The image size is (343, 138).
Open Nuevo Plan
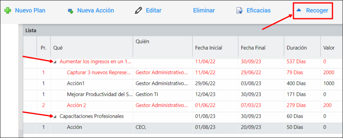click(30, 10)
